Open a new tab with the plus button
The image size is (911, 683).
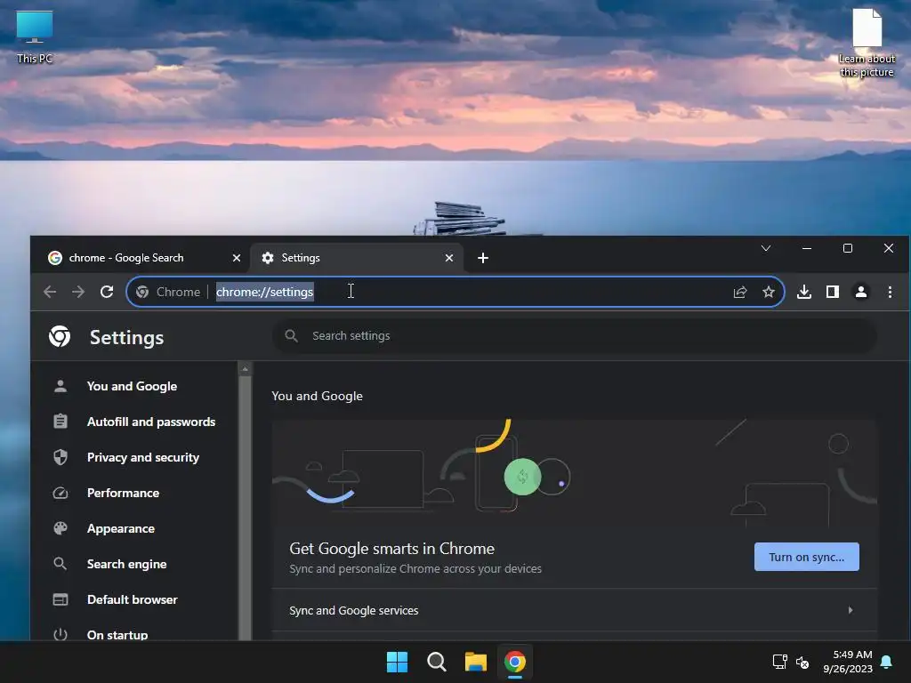(x=483, y=258)
